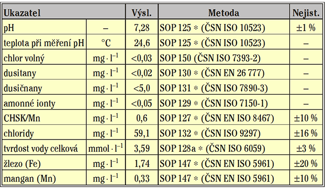Click the Ukazatel column header
The image size is (325, 188).
(x=64, y=11)
